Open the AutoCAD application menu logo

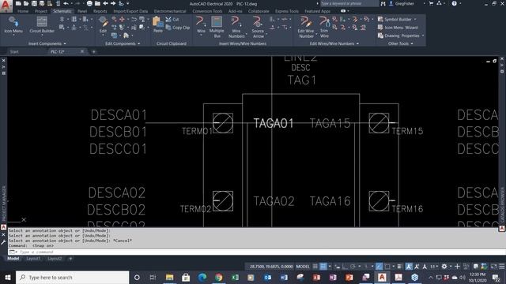click(x=6, y=6)
